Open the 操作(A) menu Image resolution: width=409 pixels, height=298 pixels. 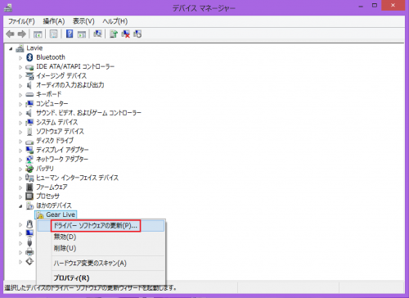point(54,21)
